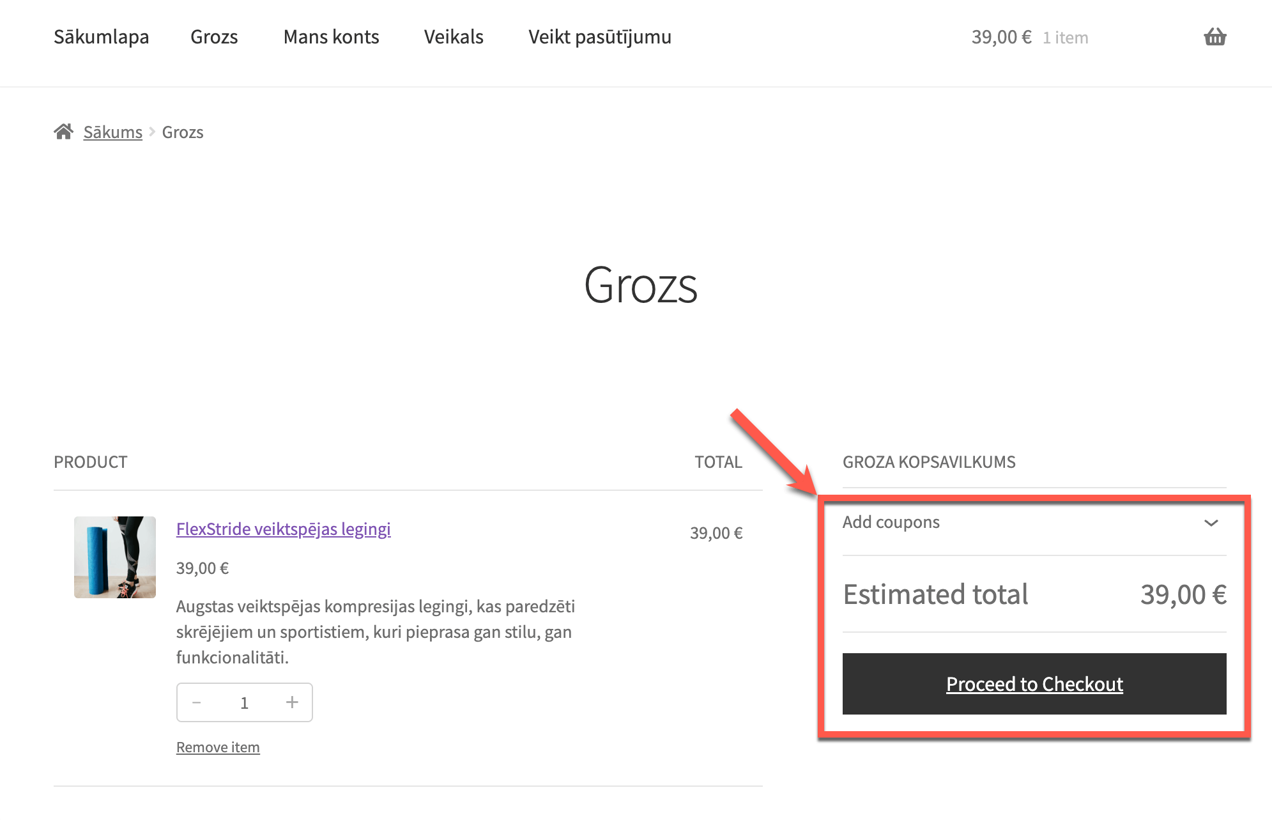Click the quantity input field
1272x820 pixels.
[244, 703]
